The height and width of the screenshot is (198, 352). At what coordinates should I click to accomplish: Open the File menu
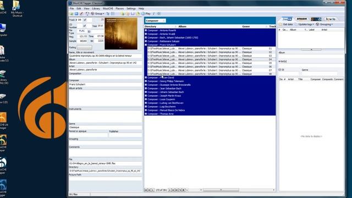(71, 9)
